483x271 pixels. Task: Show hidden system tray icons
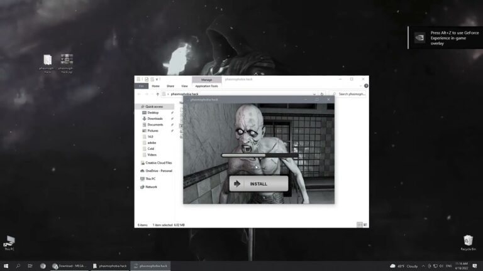(x=423, y=266)
